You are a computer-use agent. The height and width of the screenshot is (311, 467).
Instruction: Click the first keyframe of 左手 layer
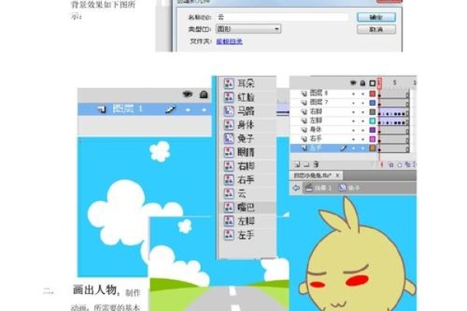pyautogui.click(x=380, y=149)
